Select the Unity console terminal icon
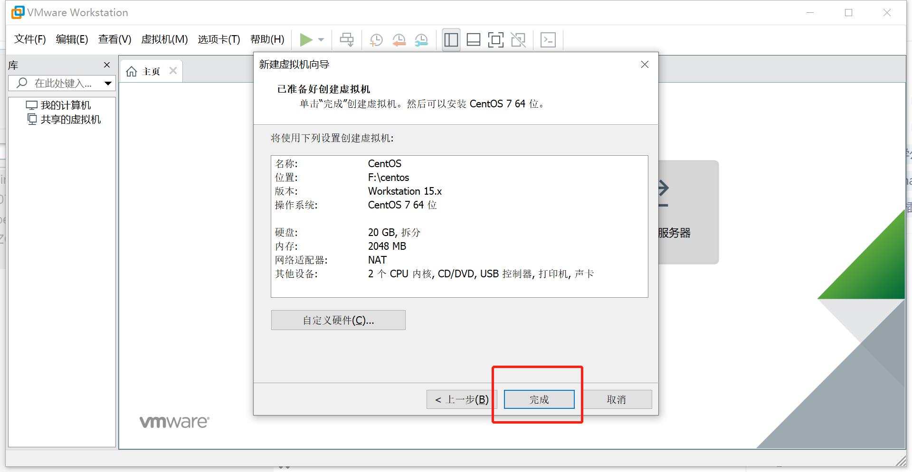The height and width of the screenshot is (472, 912). pyautogui.click(x=548, y=40)
